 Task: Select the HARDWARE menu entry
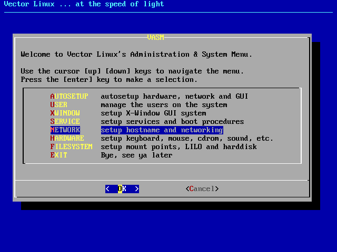(67, 139)
